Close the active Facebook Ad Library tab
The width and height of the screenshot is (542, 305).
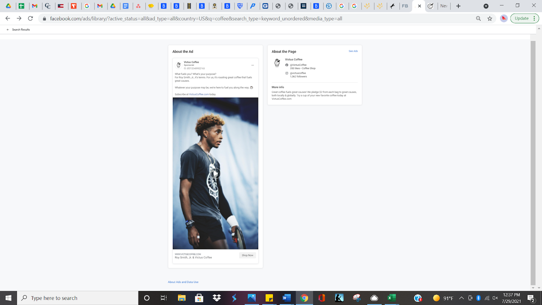tap(419, 6)
